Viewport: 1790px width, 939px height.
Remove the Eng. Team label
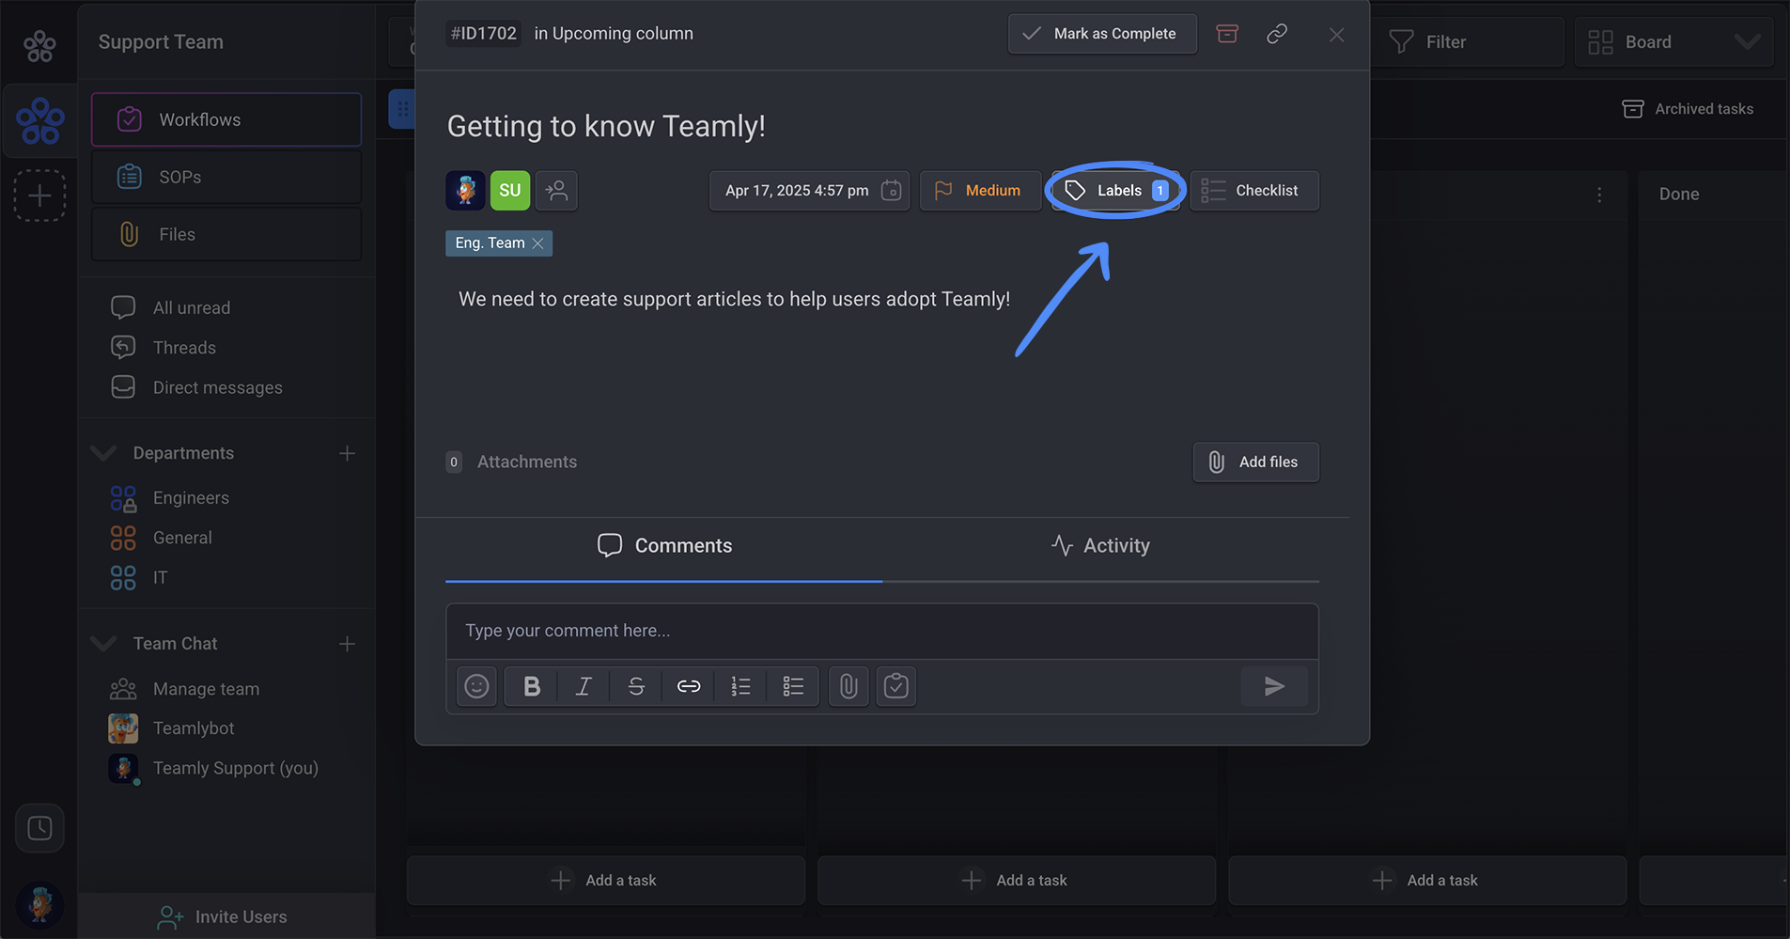tap(537, 243)
